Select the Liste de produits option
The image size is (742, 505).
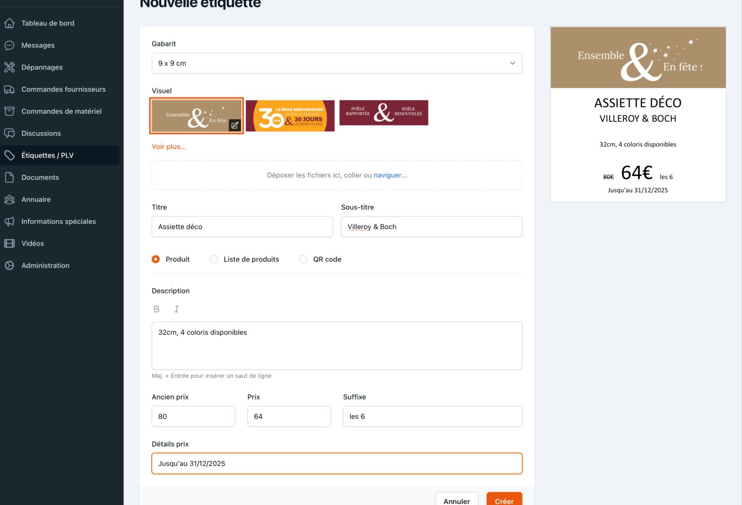tap(214, 260)
